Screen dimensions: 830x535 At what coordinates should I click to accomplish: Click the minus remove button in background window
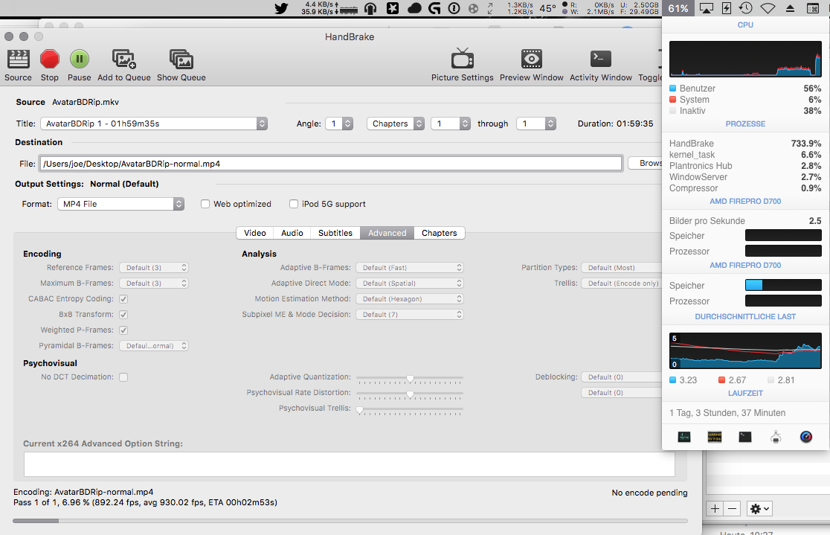coord(732,508)
